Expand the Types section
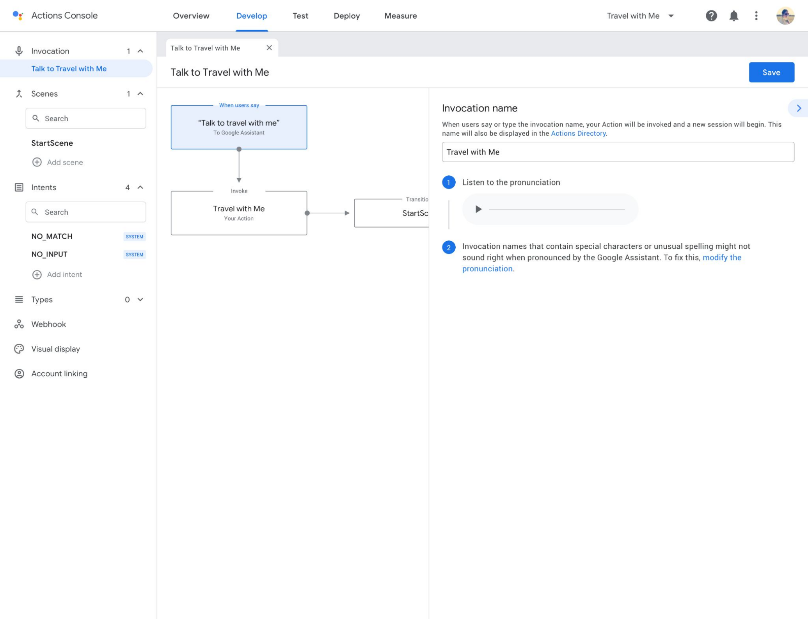The height and width of the screenshot is (619, 808). [140, 299]
